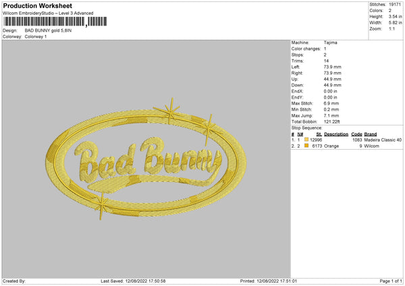Click the 'Created By:' footer label
Viewport: 405px width, 286px height.
[x=14, y=281]
